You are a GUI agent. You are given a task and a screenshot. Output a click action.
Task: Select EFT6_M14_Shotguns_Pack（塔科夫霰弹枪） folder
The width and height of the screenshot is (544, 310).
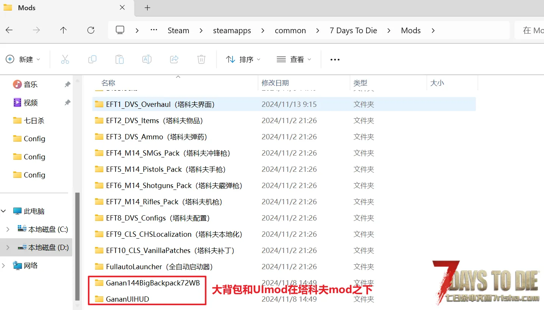[284, 185]
